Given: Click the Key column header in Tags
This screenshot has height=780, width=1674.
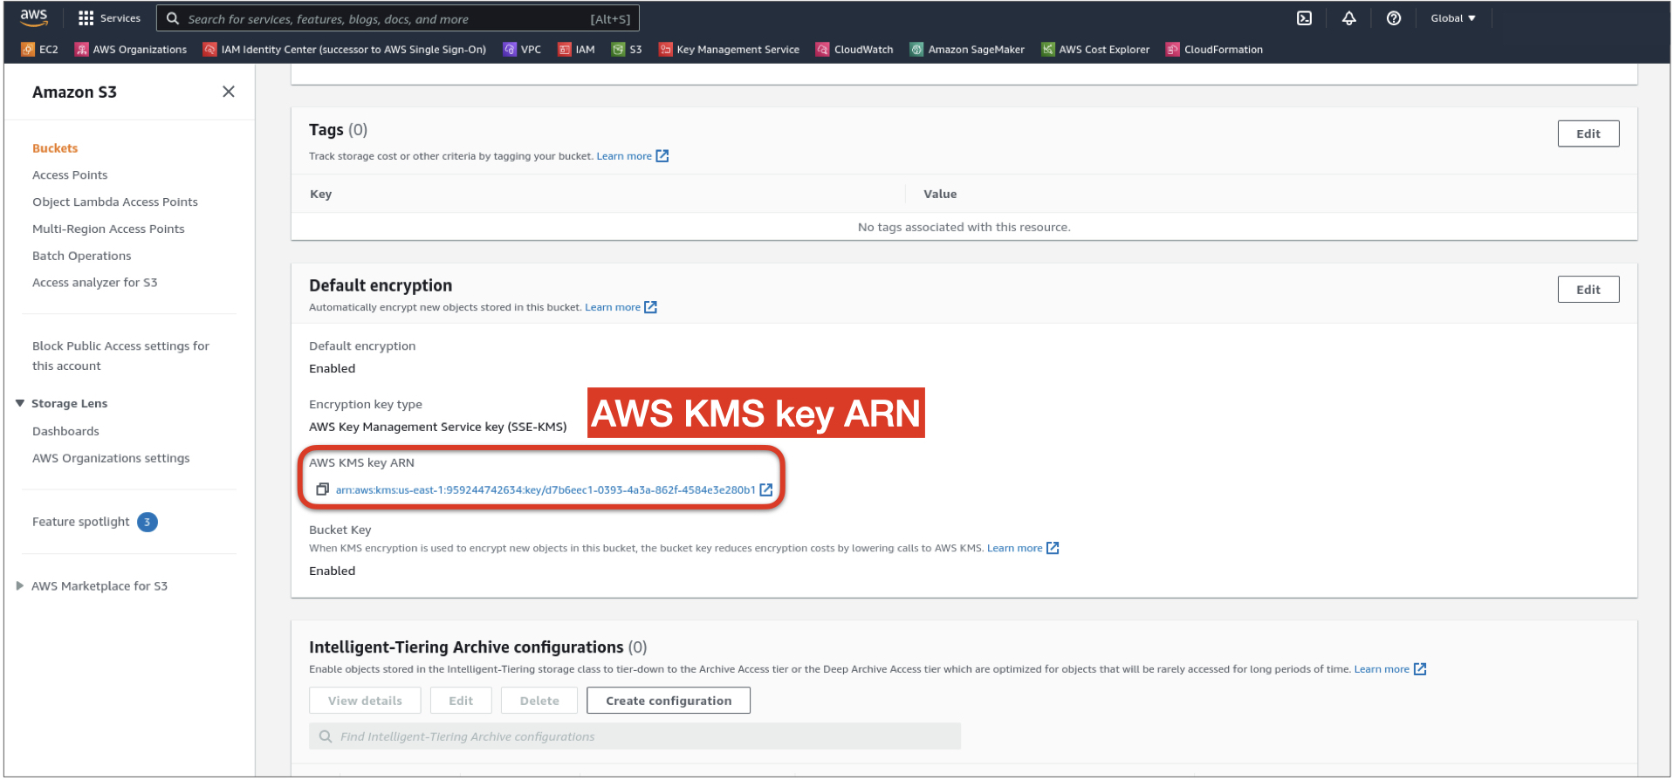Looking at the screenshot, I should 320,194.
